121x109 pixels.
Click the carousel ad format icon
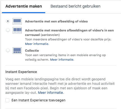coord(17,30)
